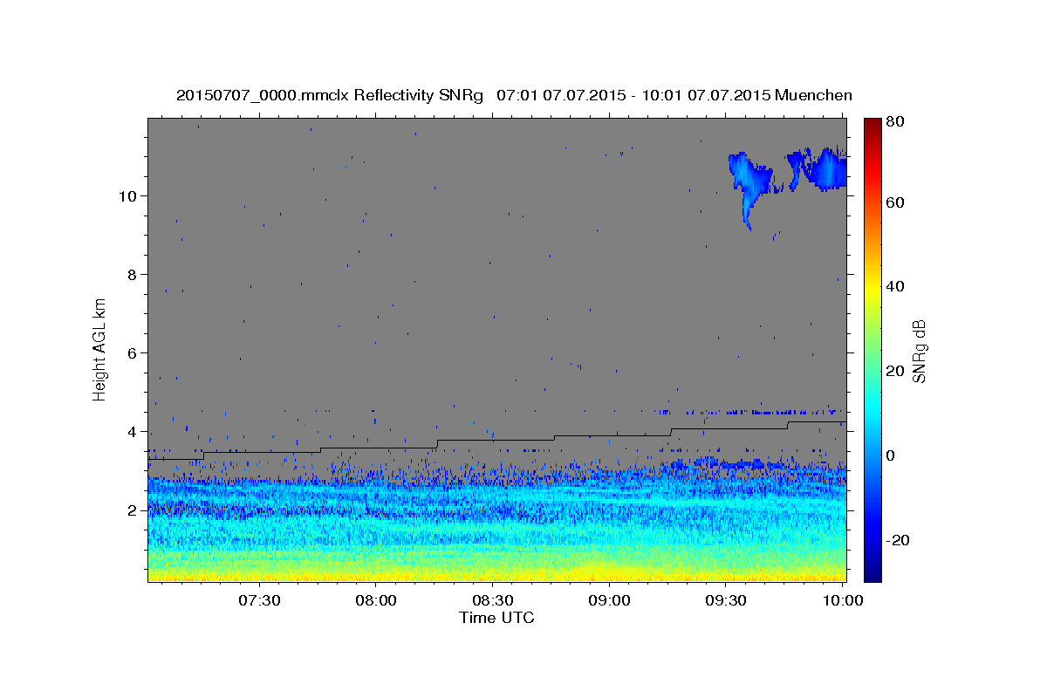
Task: Click the dark red top of the colorbar
Action: point(872,127)
